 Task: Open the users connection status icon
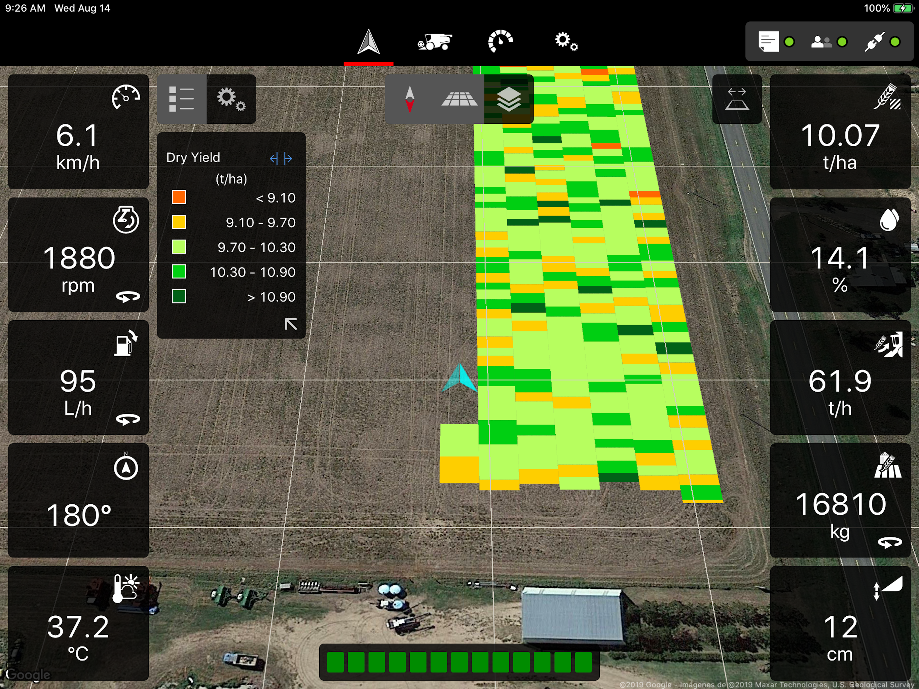pos(821,42)
